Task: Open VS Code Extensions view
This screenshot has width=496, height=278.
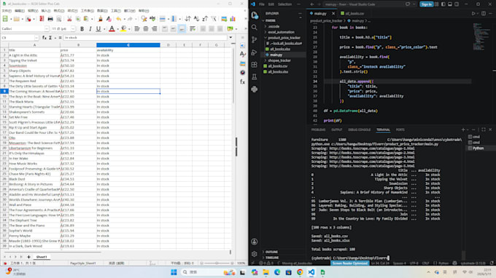Action: [255, 64]
